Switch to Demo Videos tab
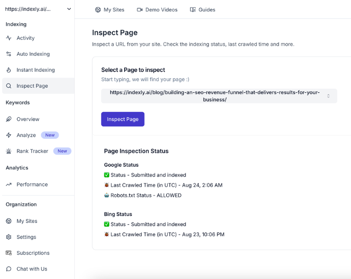 (157, 10)
